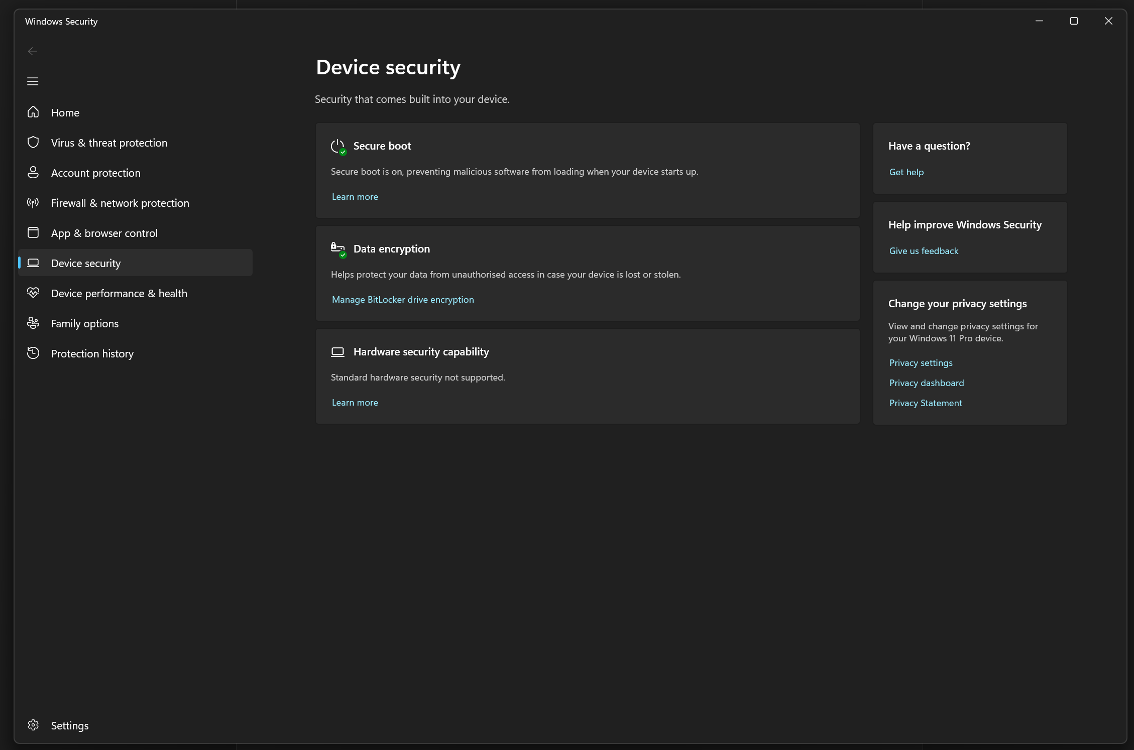Minimize the Windows Security window
1134x750 pixels.
point(1040,21)
